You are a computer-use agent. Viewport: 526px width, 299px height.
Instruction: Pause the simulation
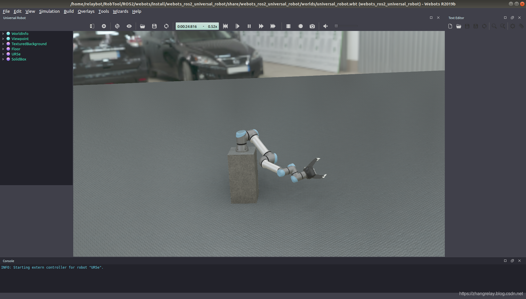[249, 26]
